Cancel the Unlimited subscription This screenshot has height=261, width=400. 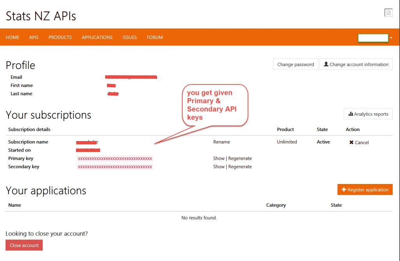359,143
